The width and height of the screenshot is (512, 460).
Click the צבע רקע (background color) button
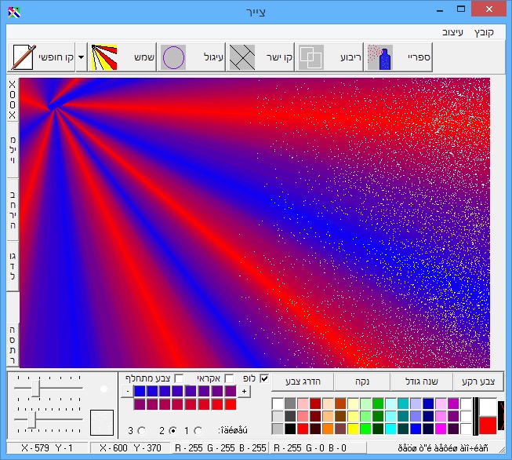click(x=478, y=382)
